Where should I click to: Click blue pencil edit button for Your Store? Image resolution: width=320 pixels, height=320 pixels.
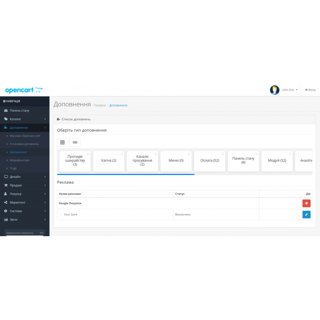306,214
